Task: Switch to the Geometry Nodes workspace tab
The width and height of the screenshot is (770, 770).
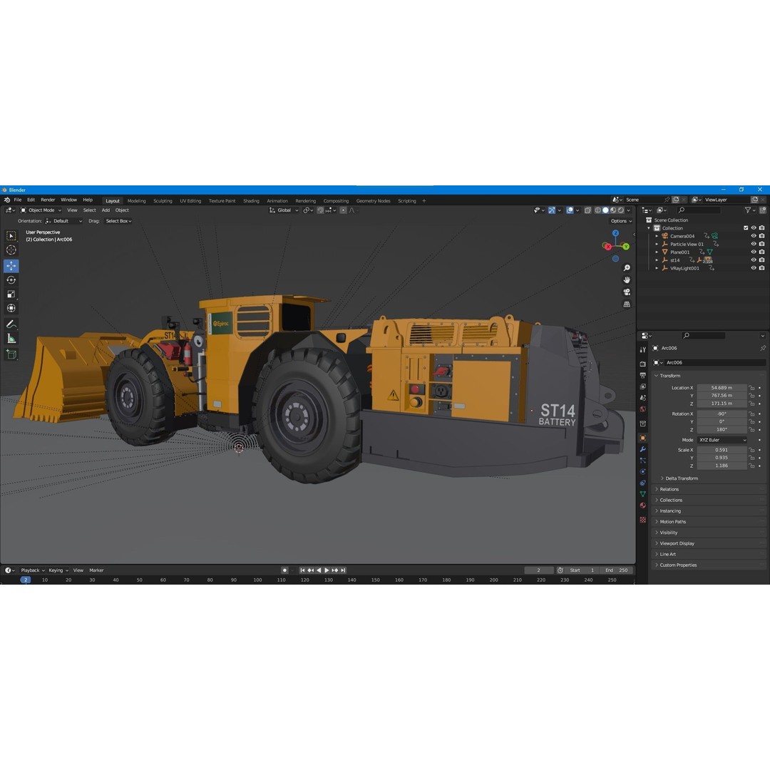Action: pos(373,201)
